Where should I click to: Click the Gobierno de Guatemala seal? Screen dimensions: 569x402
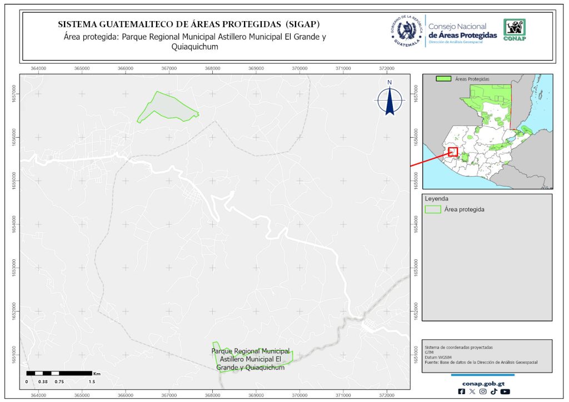coord(408,31)
